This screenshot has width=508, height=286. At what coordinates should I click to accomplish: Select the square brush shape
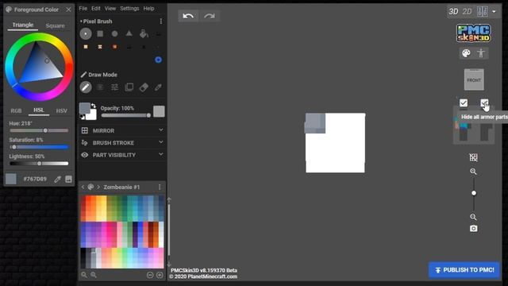pos(100,33)
